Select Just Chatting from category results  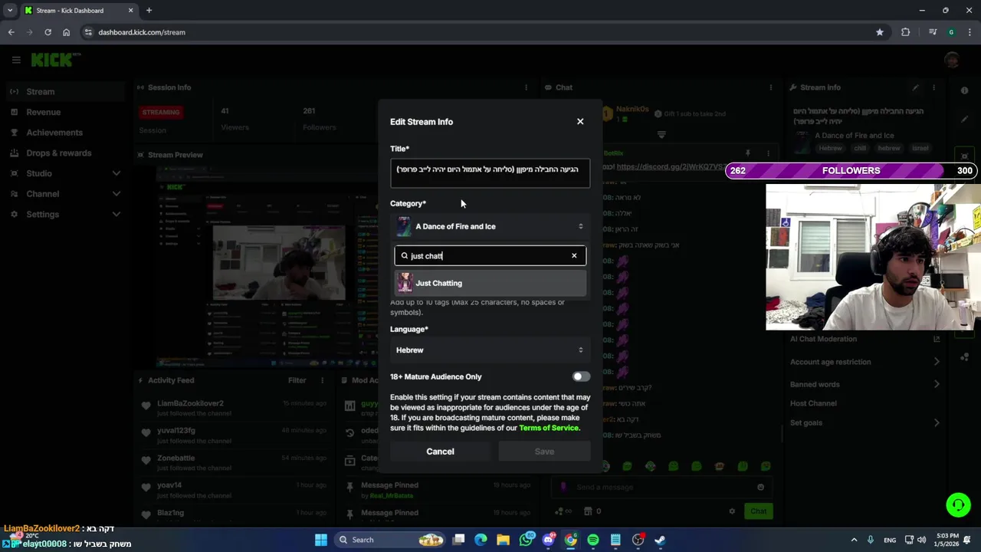490,283
